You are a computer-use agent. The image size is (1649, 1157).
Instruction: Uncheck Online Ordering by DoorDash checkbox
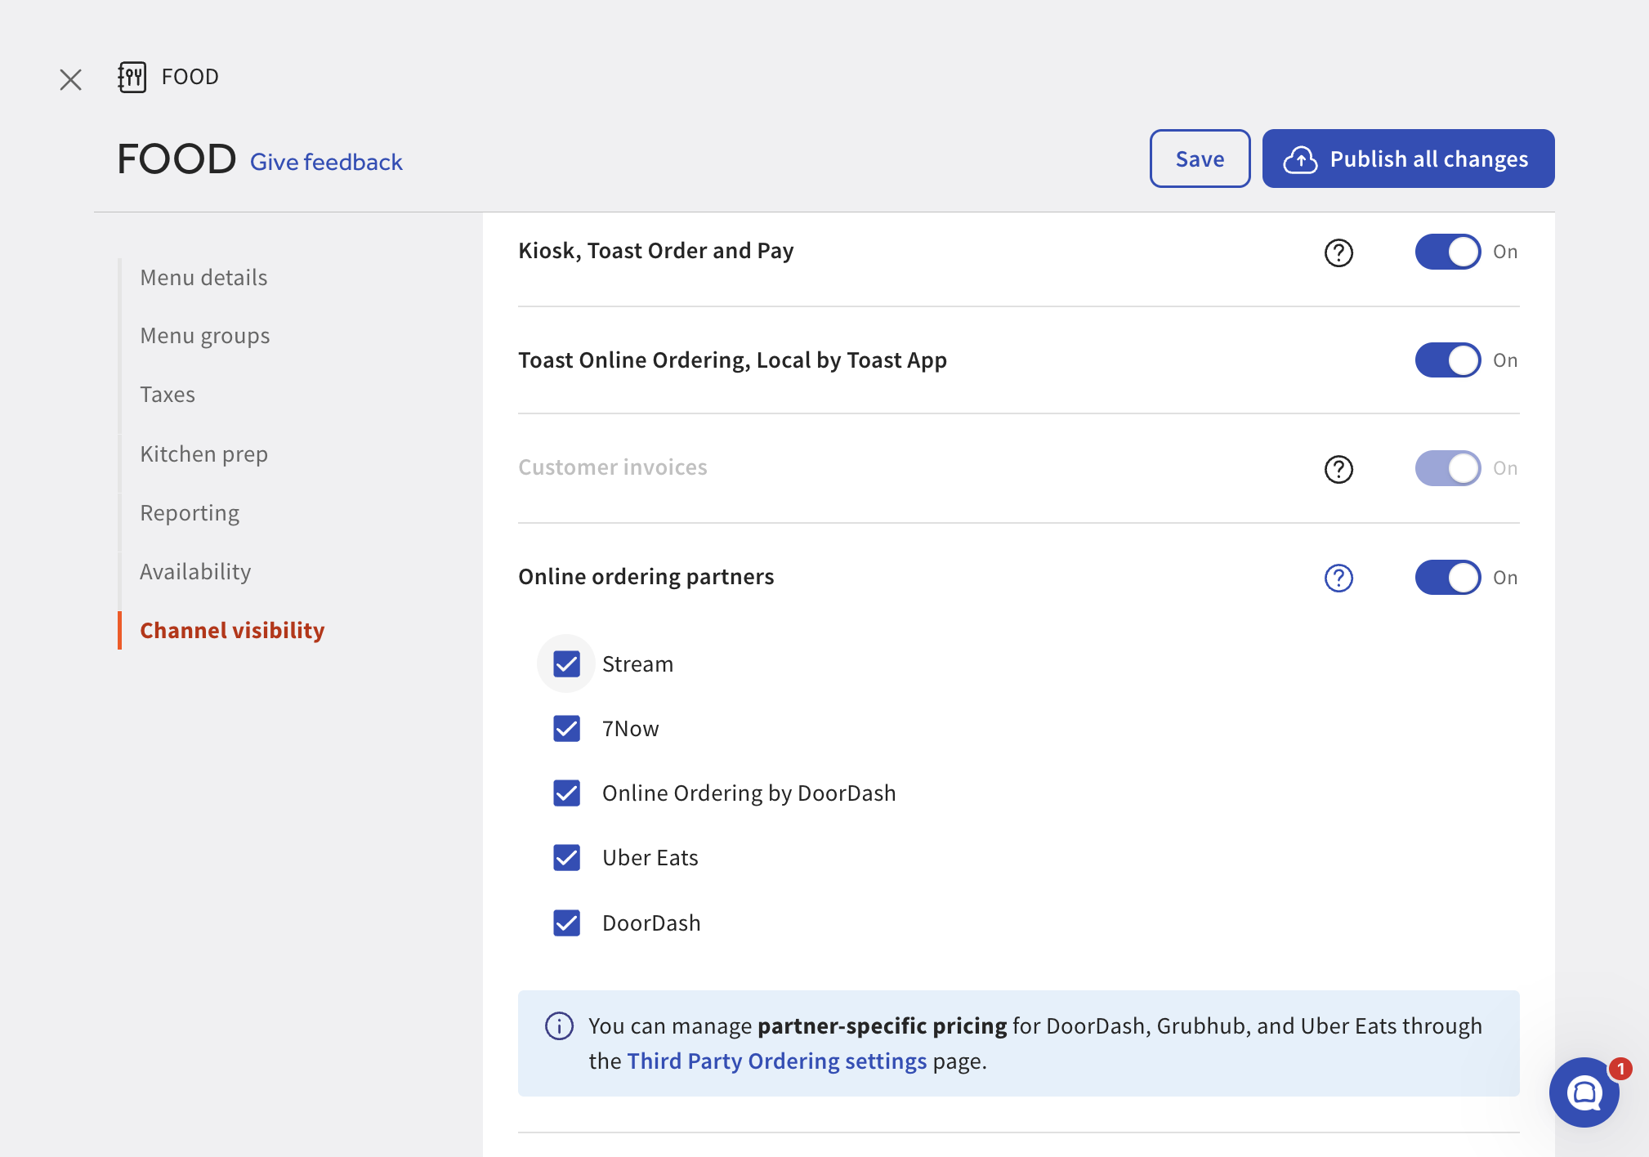566,793
